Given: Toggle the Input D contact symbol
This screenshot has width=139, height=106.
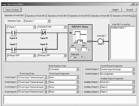Looking at the screenshot, I should click(x=44, y=50).
